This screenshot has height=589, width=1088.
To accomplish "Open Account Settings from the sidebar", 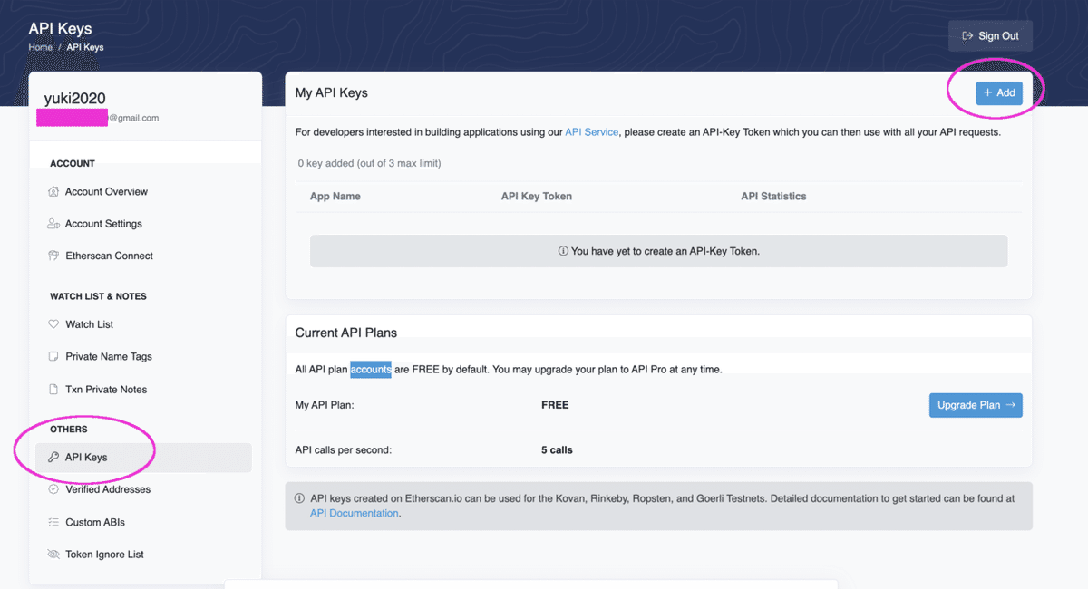I will 103,224.
